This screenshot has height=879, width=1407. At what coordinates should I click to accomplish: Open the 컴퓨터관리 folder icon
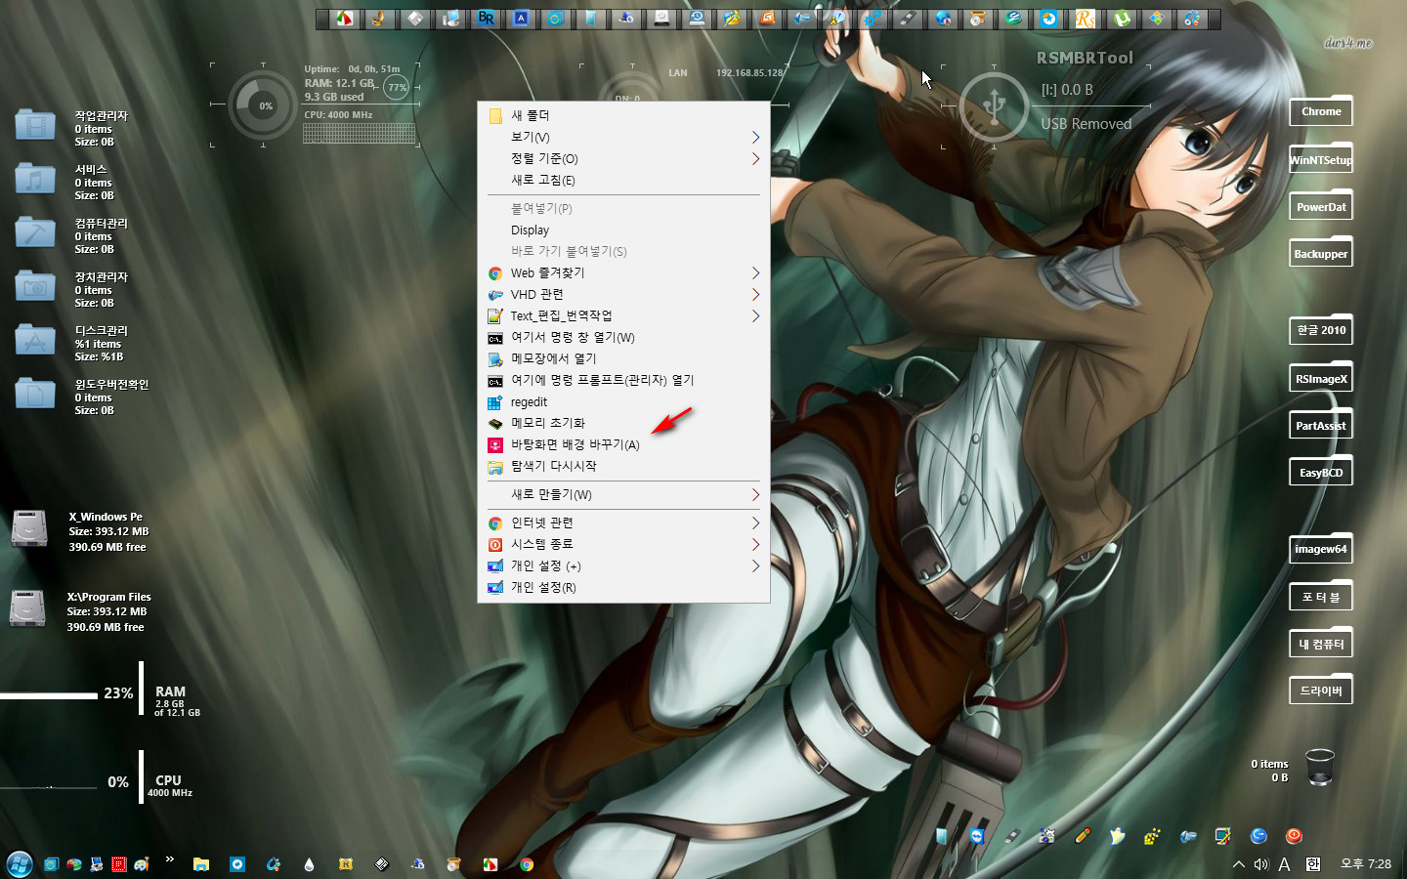[x=35, y=232]
